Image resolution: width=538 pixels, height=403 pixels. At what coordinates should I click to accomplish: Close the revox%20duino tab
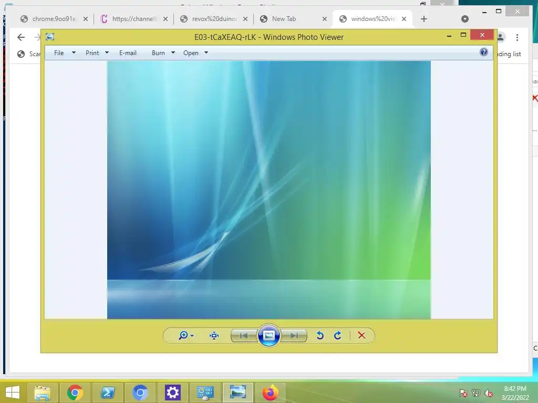[245, 19]
